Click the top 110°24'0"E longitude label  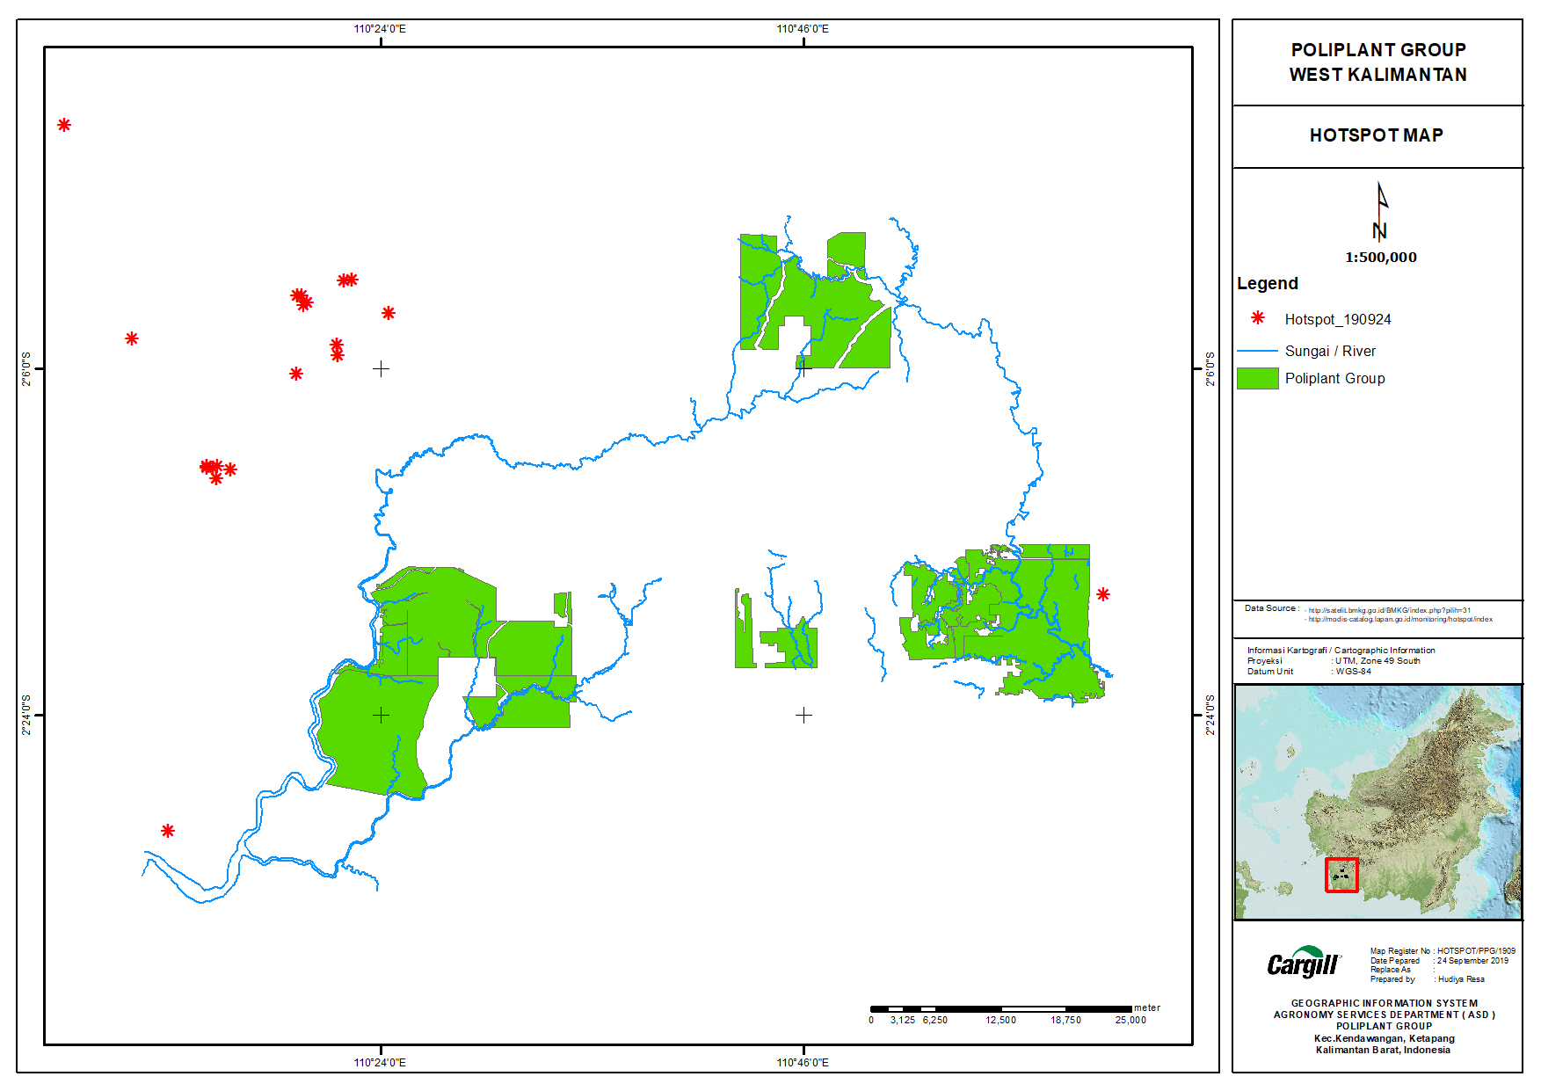coord(380,29)
